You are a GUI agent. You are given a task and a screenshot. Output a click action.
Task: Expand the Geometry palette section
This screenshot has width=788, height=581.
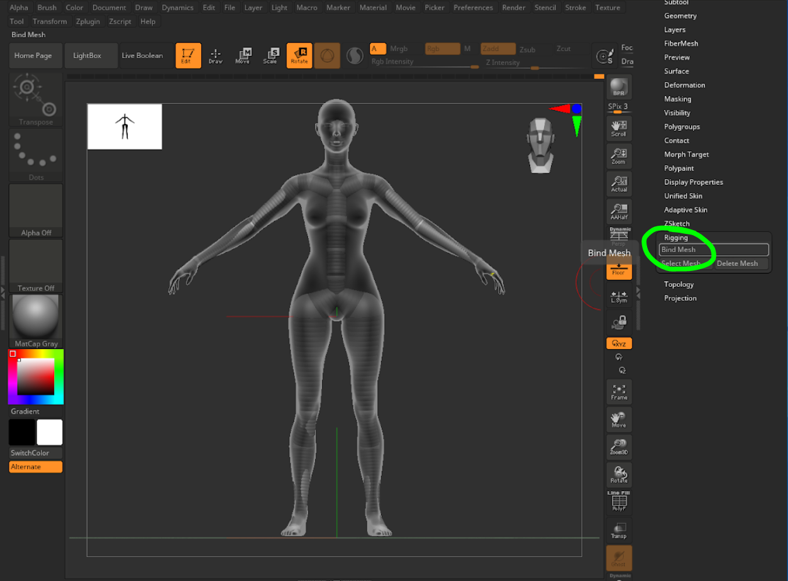[x=680, y=16]
